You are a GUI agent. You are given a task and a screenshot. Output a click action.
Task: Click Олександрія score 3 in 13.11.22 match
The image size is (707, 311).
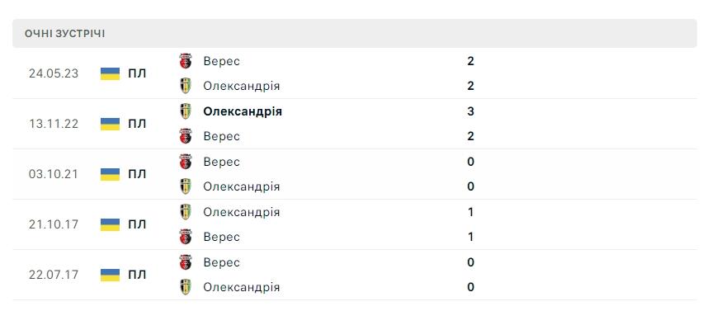point(471,111)
